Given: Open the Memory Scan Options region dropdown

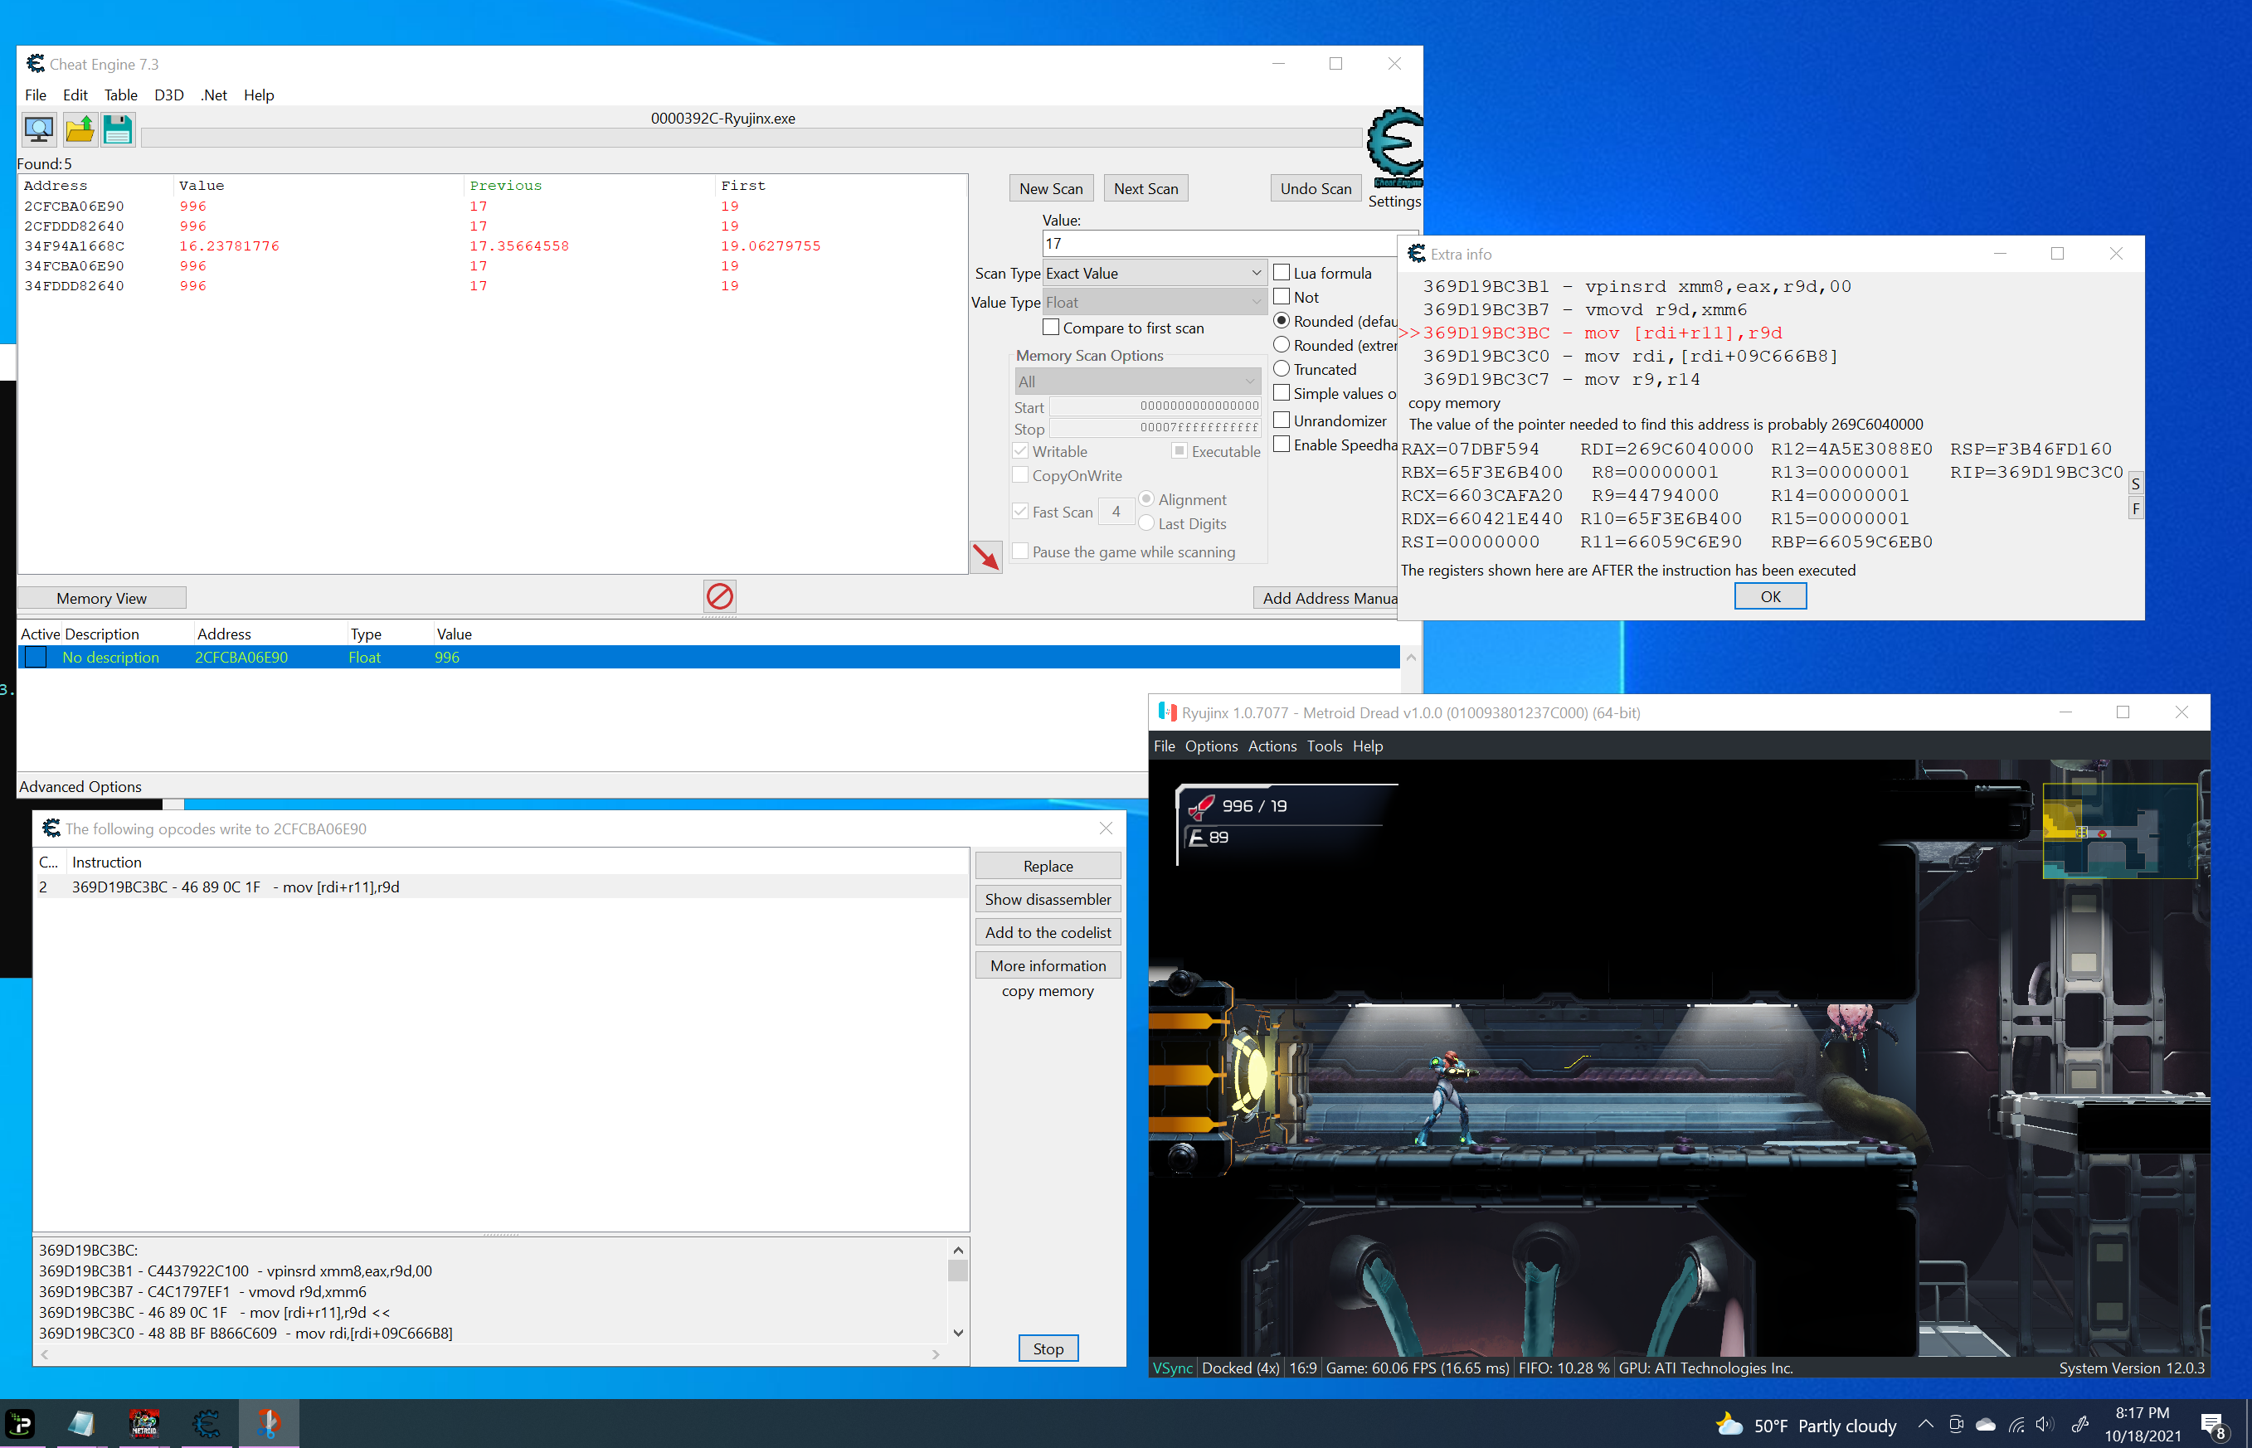Looking at the screenshot, I should (x=1137, y=381).
